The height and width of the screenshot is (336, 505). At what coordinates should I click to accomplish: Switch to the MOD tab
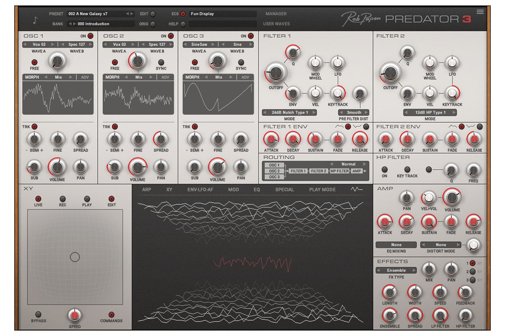(x=234, y=189)
